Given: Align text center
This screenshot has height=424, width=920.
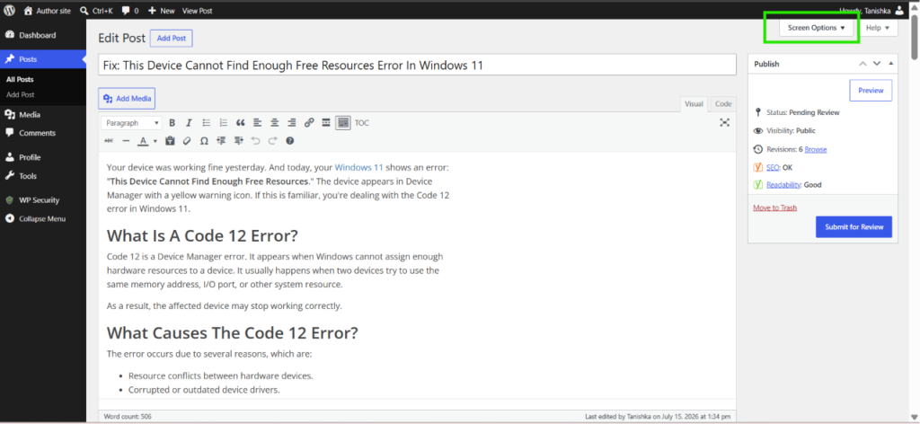Looking at the screenshot, I should [274, 122].
